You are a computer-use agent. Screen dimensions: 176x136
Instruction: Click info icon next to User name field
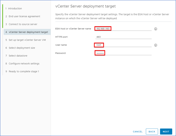(155, 45)
